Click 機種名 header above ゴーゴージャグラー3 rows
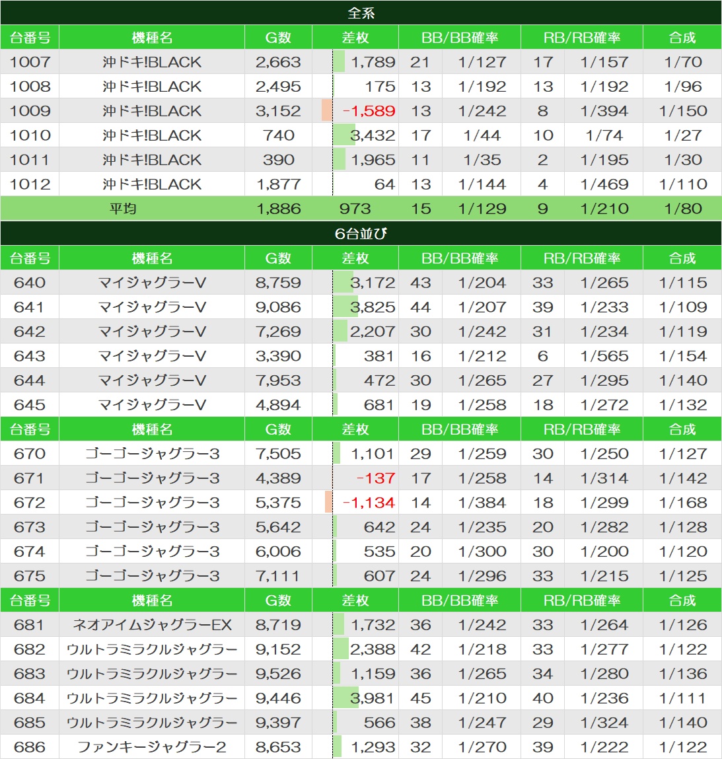 152,429
